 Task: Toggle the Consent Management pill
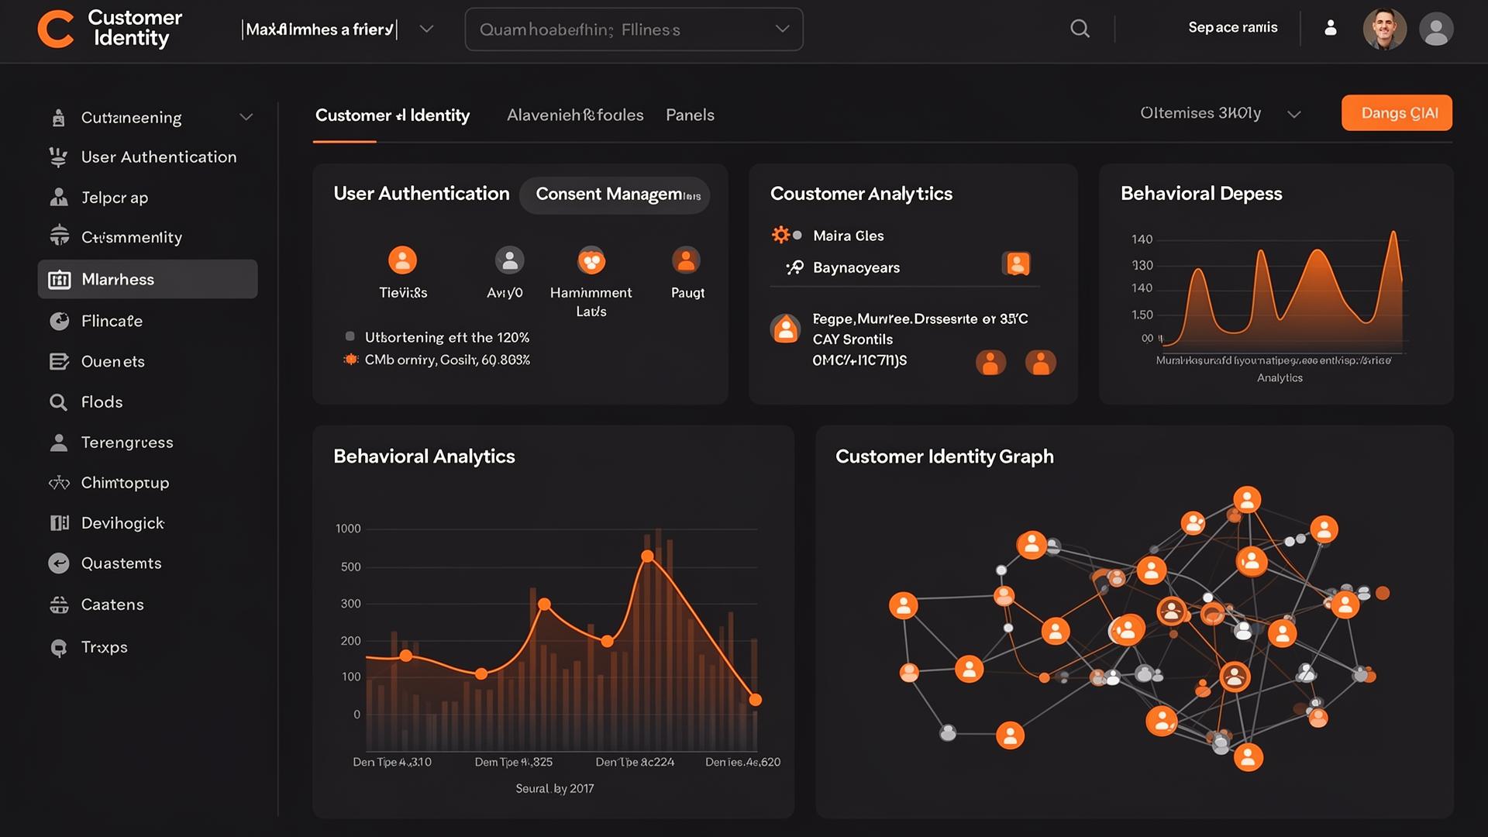coord(614,195)
